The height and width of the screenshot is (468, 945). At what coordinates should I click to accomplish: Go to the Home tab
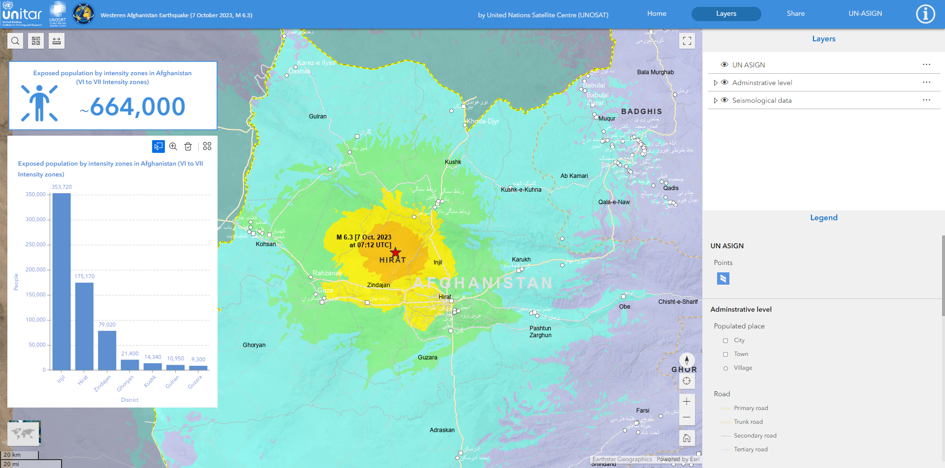tap(657, 14)
